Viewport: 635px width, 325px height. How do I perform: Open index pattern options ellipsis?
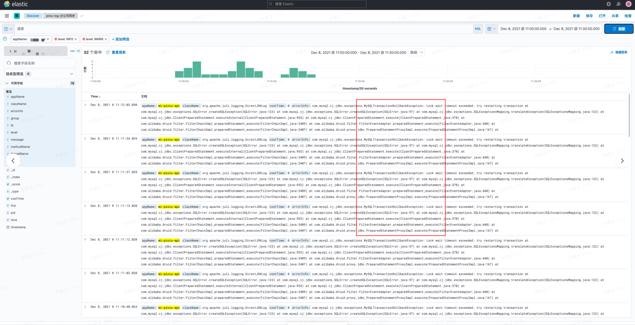(72, 51)
